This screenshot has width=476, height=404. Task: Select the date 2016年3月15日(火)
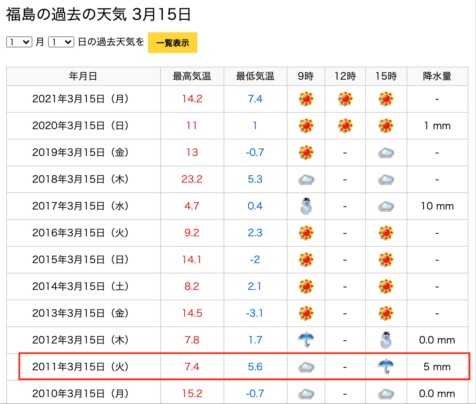81,233
